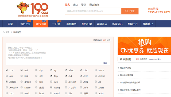Check the .ink checkbox
Screen dimensions: 171x97
(7, 76)
